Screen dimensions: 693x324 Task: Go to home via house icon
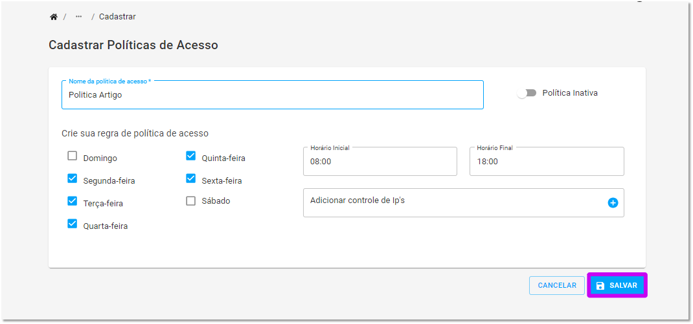tap(54, 17)
